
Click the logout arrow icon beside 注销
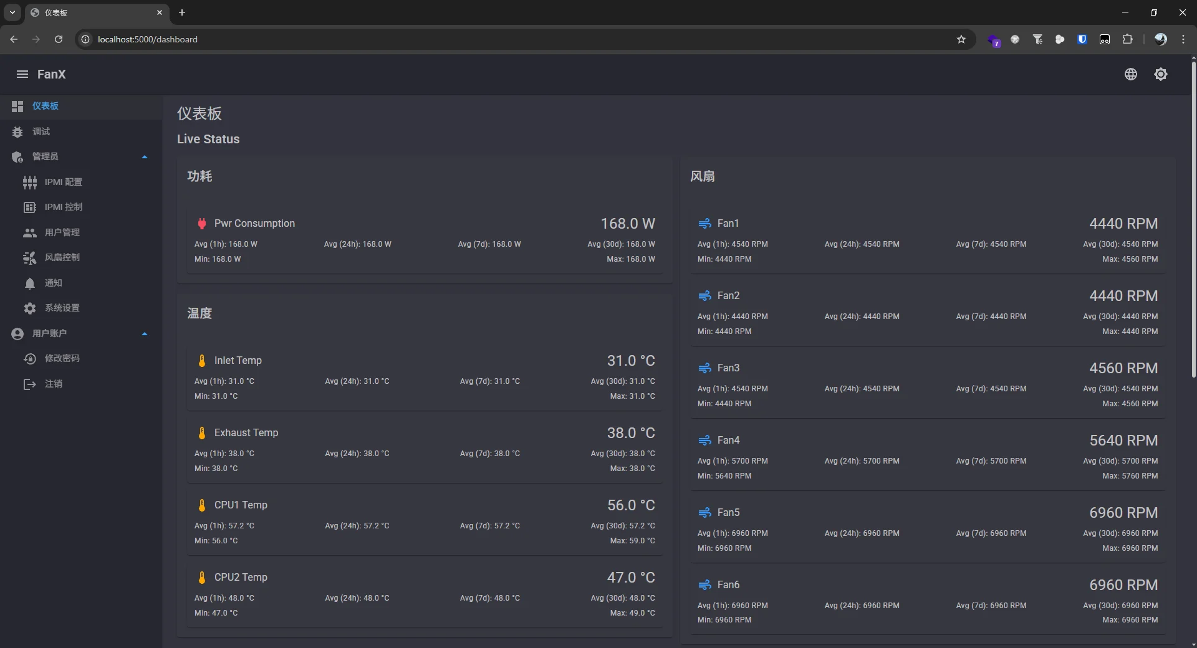coord(30,384)
